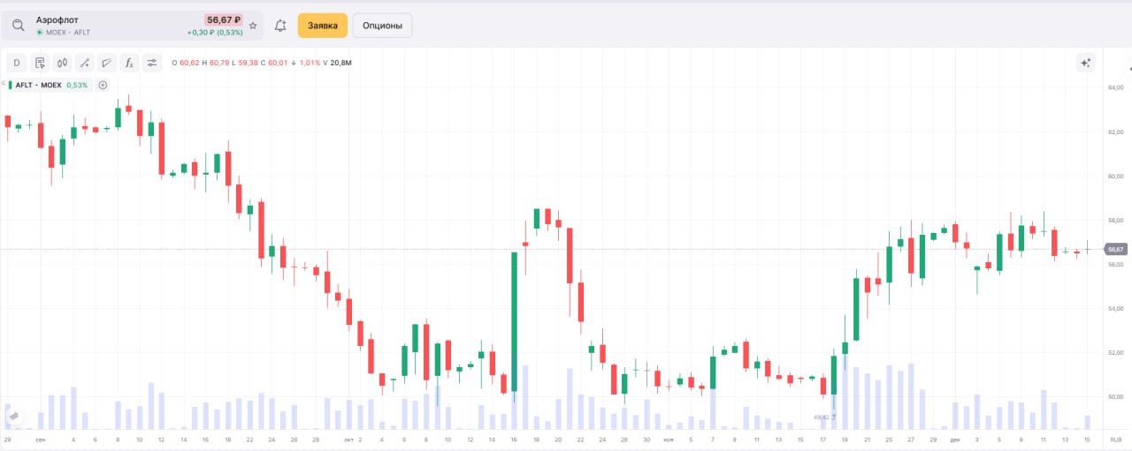Click the AI sparkle icon
This screenshot has height=451, width=1132.
pyautogui.click(x=1086, y=63)
